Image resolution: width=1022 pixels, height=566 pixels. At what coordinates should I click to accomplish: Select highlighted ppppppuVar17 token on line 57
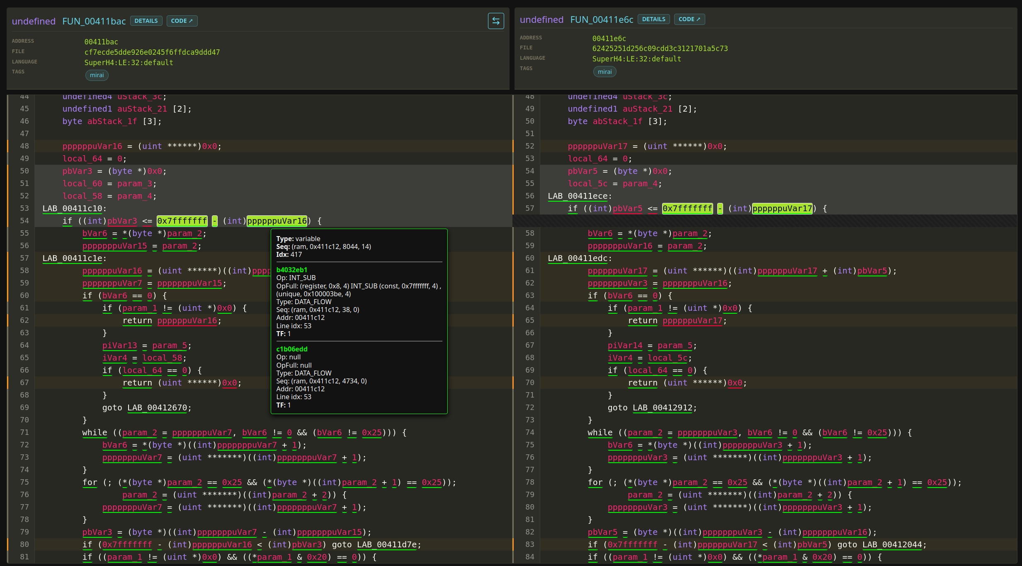(782, 208)
